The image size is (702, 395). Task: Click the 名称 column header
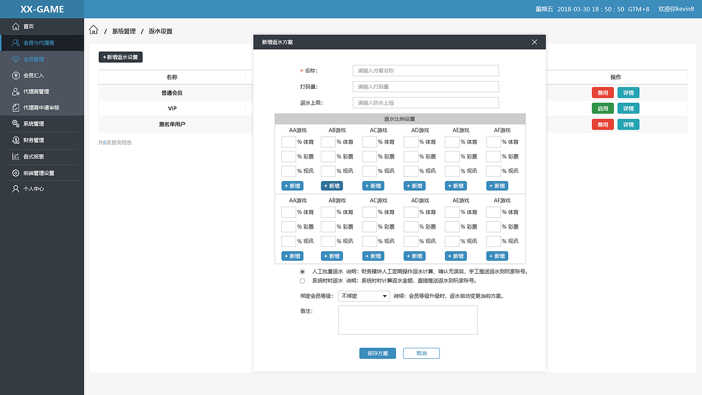coord(172,77)
